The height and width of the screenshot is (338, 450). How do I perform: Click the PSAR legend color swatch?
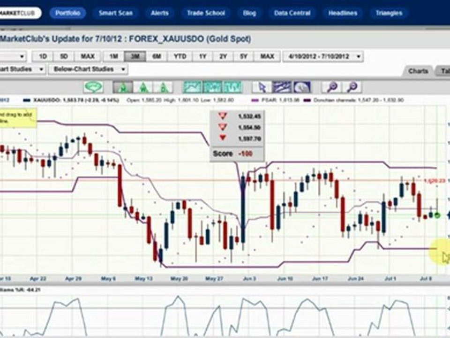point(255,100)
